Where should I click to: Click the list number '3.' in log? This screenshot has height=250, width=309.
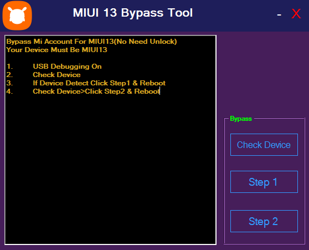(9, 83)
